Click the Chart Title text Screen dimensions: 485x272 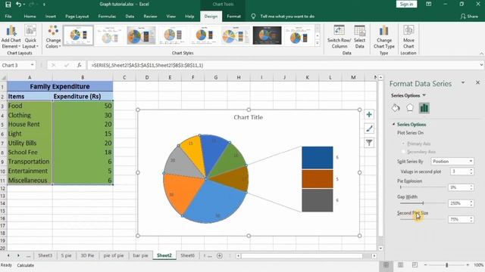(x=248, y=117)
